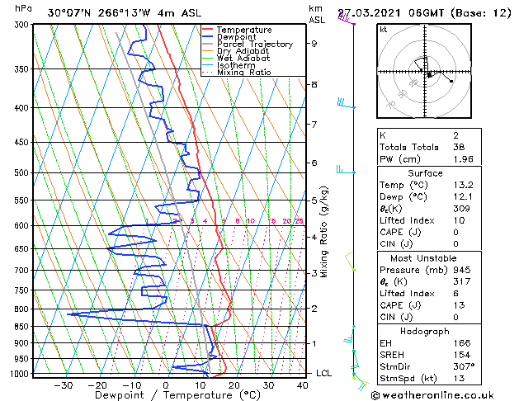Click the grey Parcel Trajectory line sample in legend
This screenshot has width=519, height=401.
208,44
